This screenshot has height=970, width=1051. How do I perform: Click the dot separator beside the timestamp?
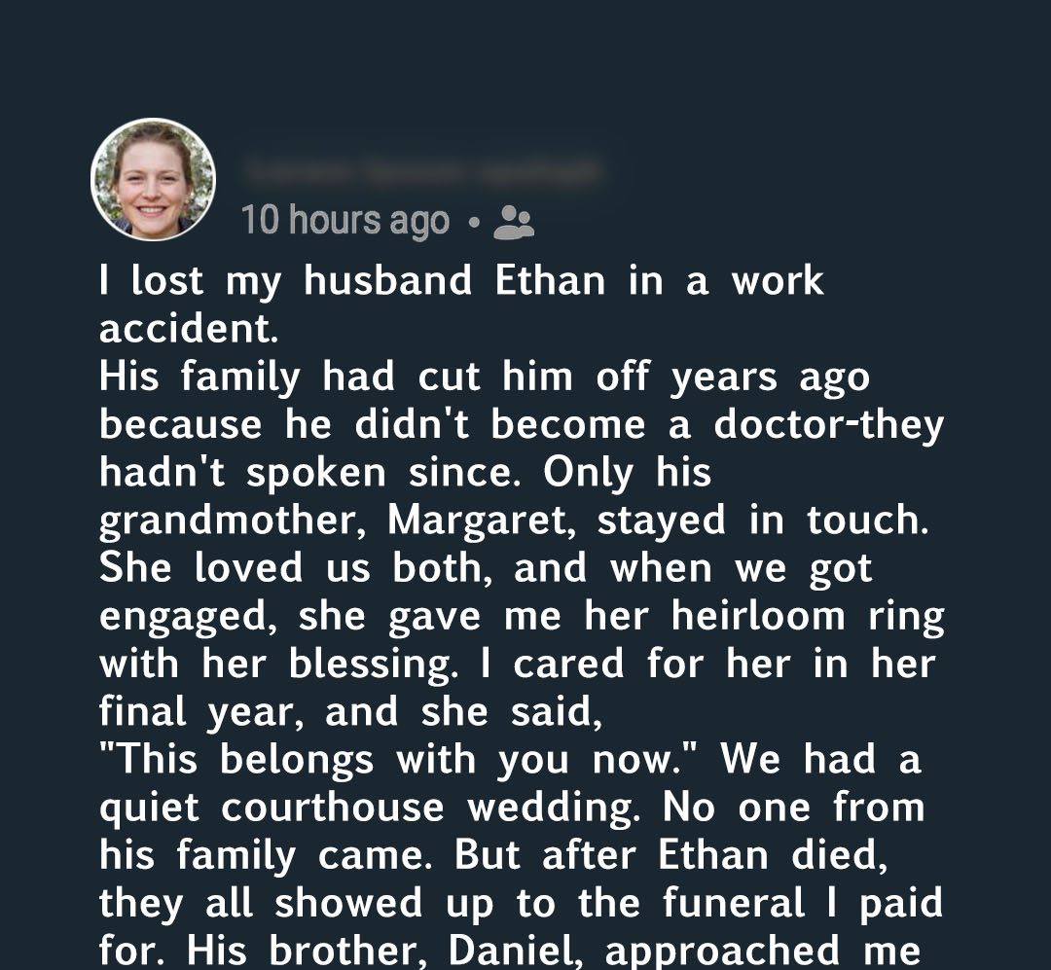click(x=472, y=223)
